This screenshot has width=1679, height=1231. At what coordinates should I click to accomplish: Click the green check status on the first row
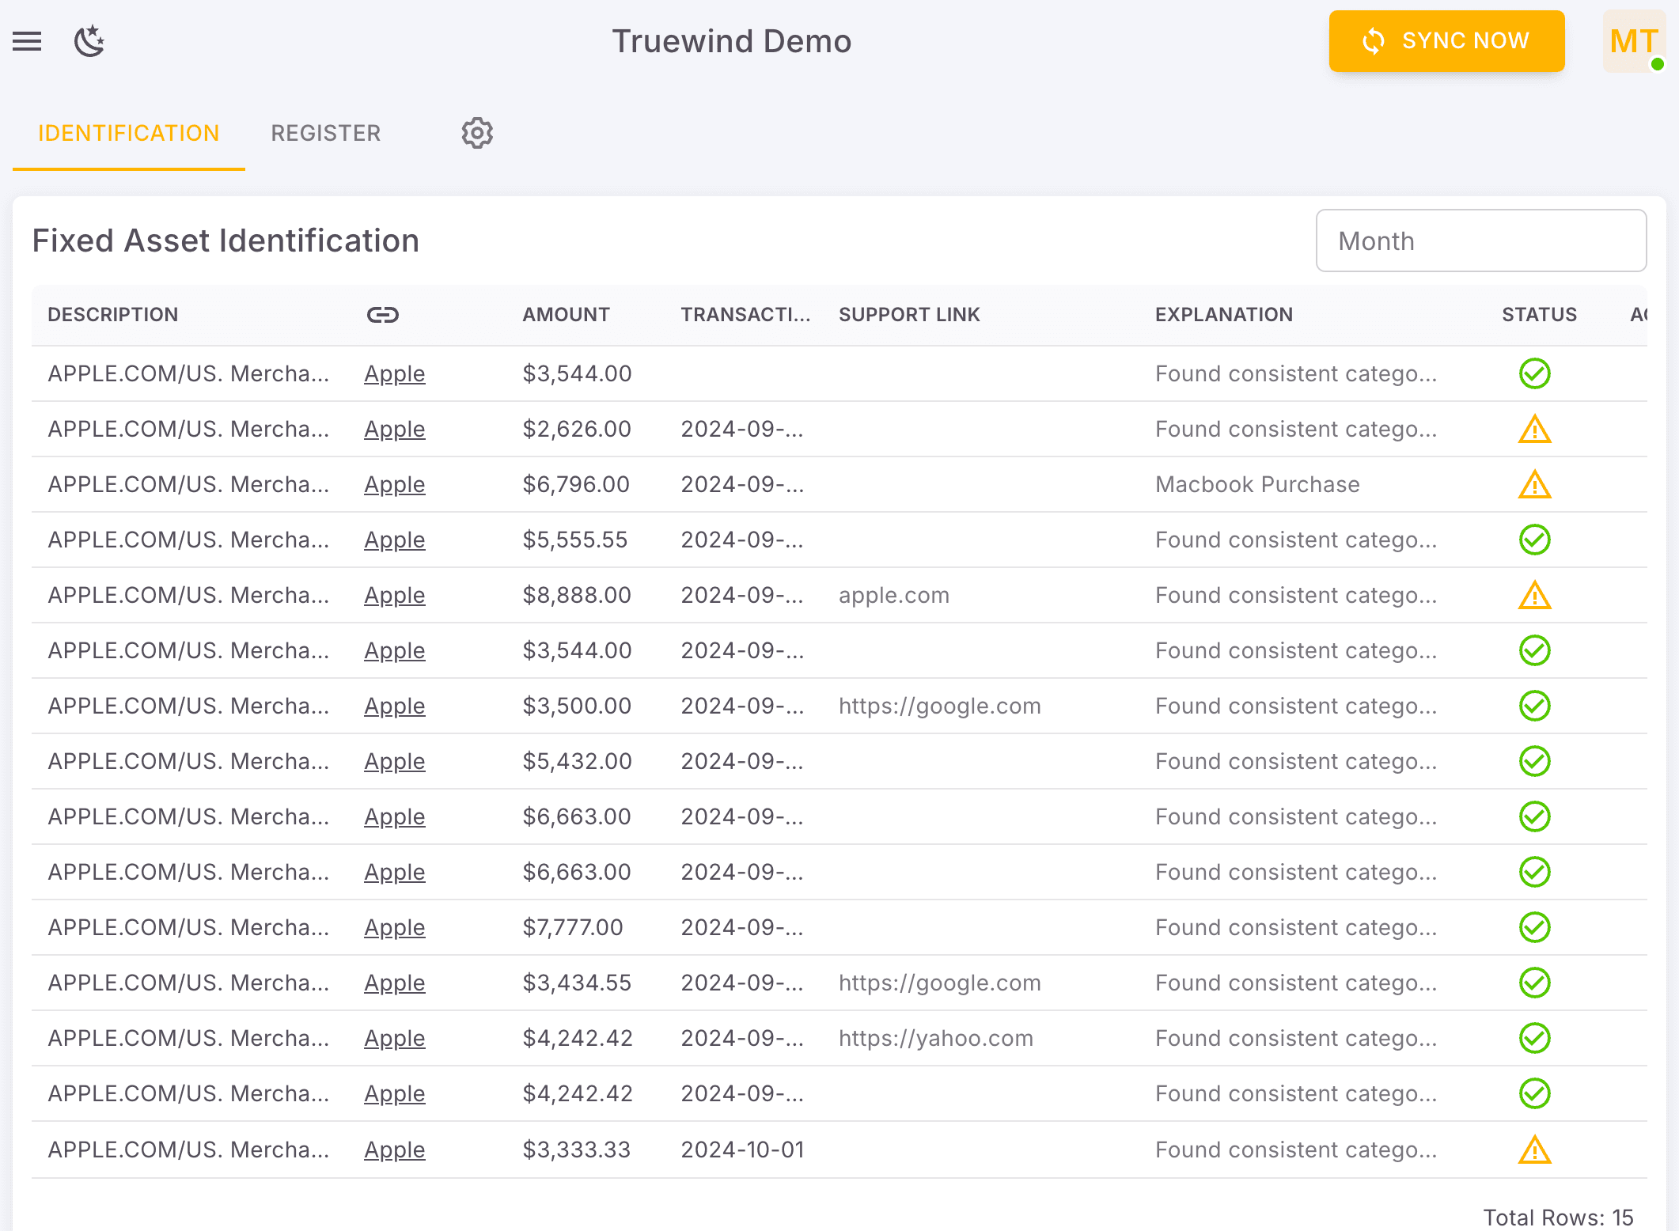coord(1533,373)
